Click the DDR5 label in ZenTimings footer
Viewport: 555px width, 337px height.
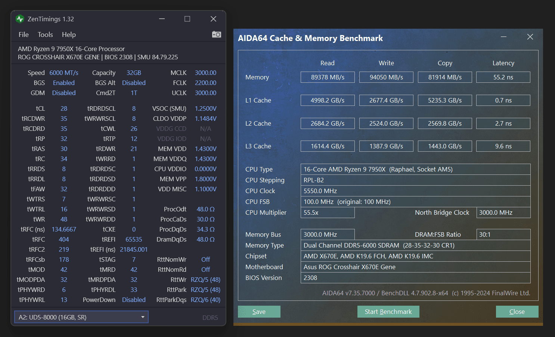210,318
